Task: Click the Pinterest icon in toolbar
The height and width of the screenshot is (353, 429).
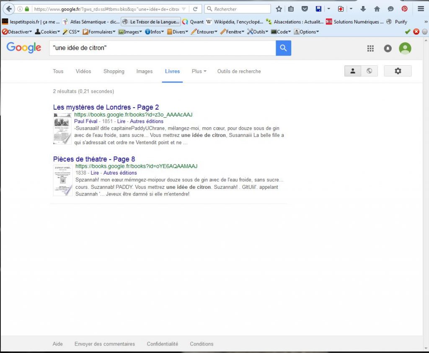Action: [404, 9]
